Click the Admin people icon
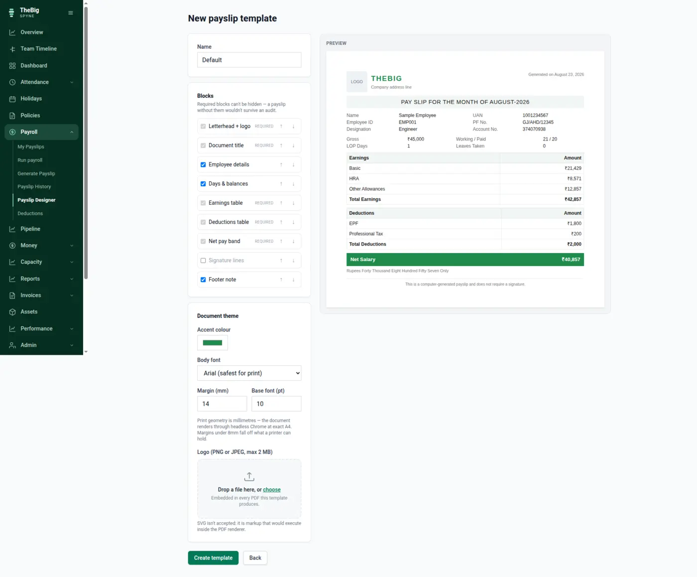697x577 pixels. [x=12, y=345]
